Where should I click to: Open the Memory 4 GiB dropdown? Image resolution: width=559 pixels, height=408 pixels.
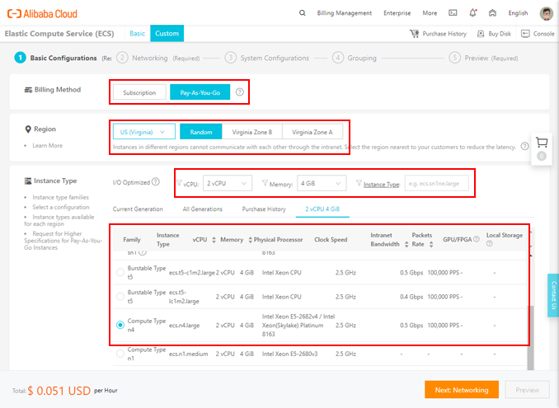(322, 183)
